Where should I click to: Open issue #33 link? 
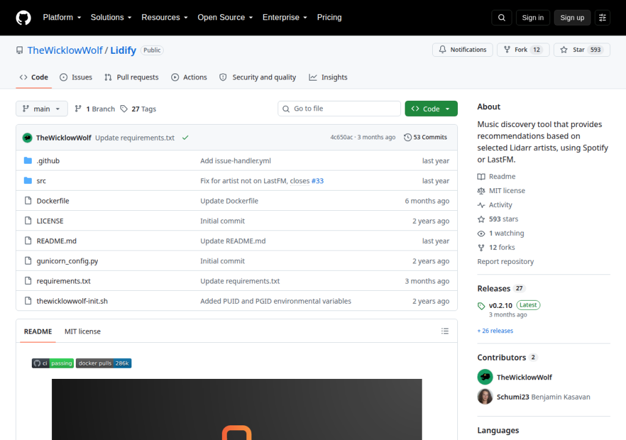pos(317,181)
